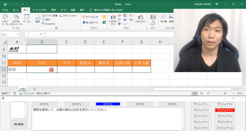Open the 3D Map (3Dマップ) tool
The width and height of the screenshot is (246, 131).
[x=153, y=20]
